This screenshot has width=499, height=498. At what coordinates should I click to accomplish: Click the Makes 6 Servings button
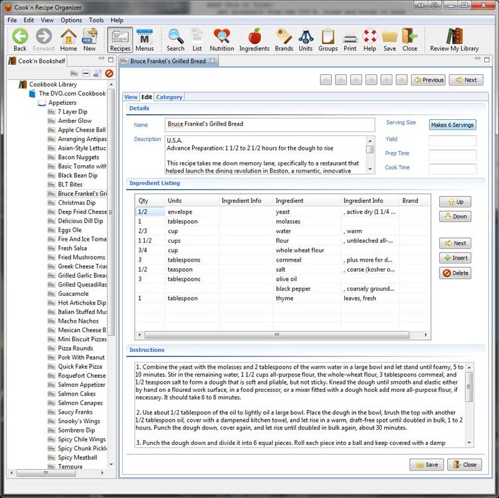point(452,125)
